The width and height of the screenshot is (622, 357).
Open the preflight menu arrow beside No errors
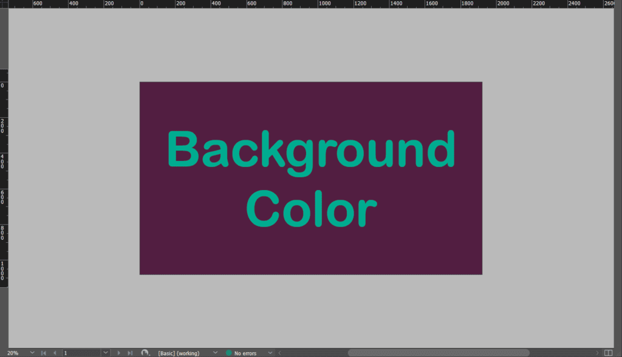(x=270, y=353)
